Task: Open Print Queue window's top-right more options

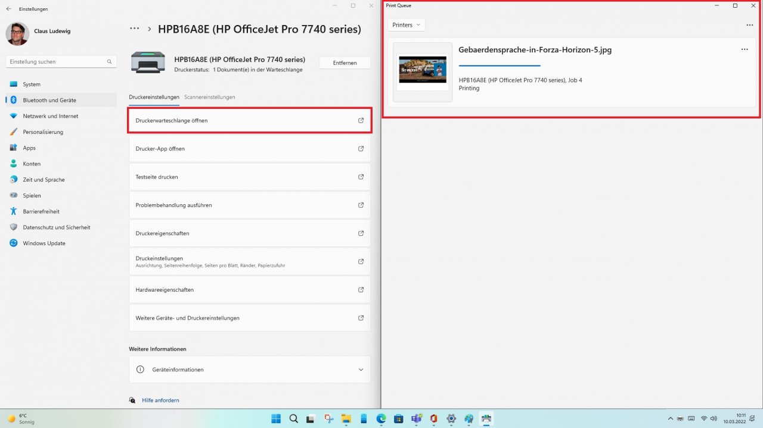Action: [x=750, y=26]
